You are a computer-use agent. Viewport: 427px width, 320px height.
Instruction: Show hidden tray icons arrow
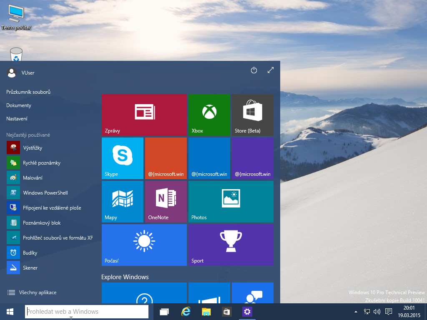pos(356,312)
